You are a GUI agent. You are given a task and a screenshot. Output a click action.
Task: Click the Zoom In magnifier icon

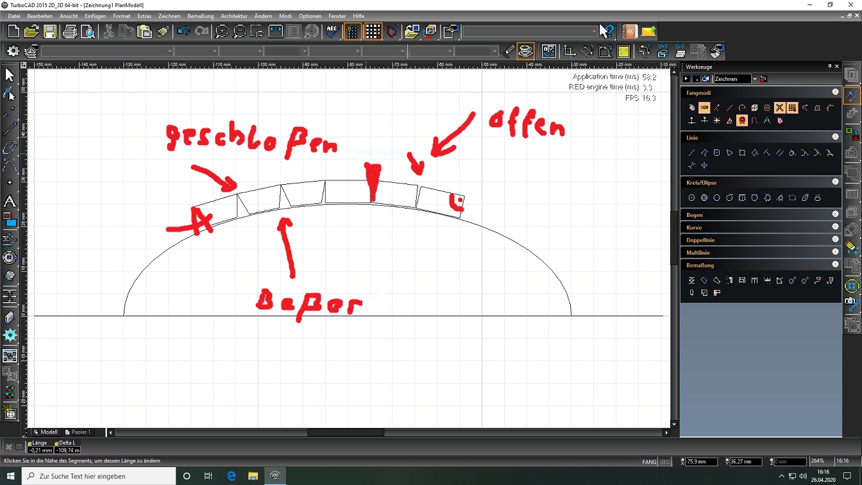coord(222,31)
